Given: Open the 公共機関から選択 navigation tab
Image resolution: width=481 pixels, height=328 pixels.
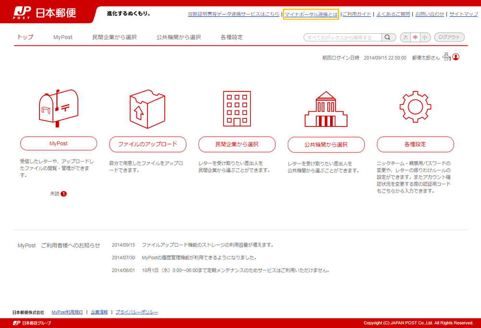Looking at the screenshot, I should (x=179, y=37).
